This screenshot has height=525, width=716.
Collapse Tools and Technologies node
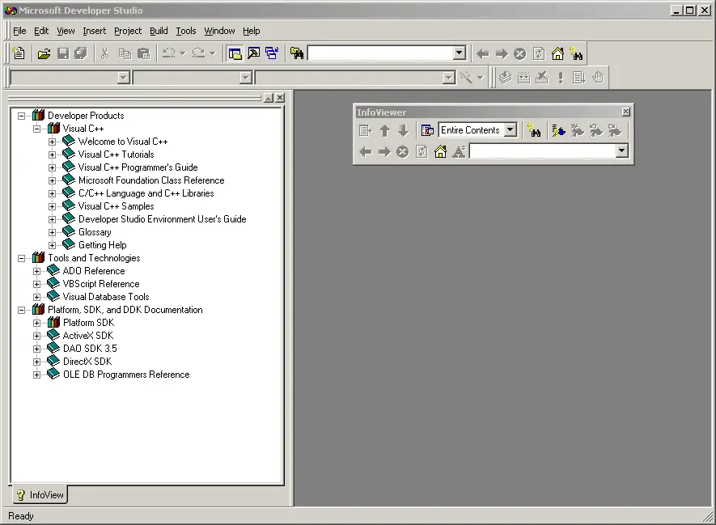click(22, 258)
